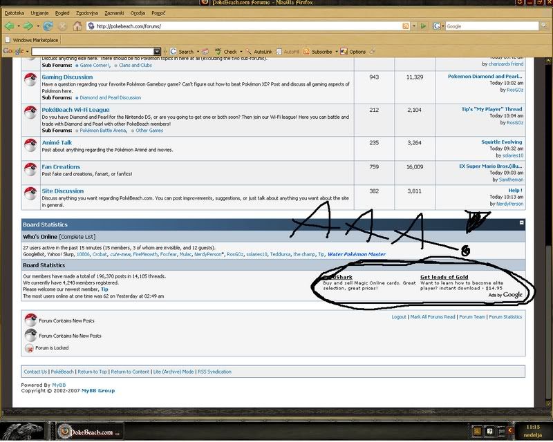The image size is (553, 442).
Task: Open Google toolbar Options
Action: 353,52
